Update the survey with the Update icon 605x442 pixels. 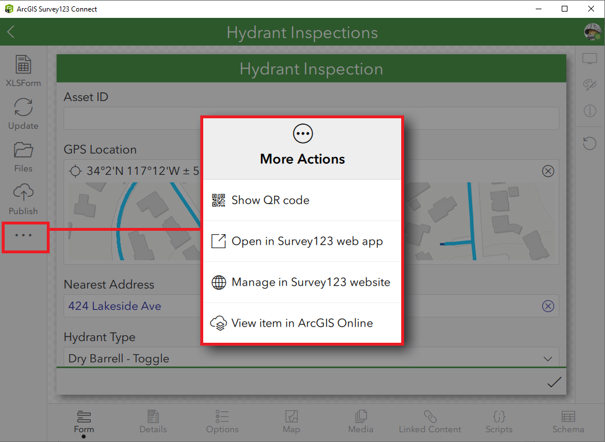coord(23,113)
